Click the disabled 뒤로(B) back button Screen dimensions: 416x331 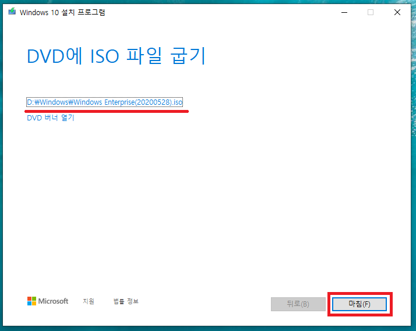298,304
